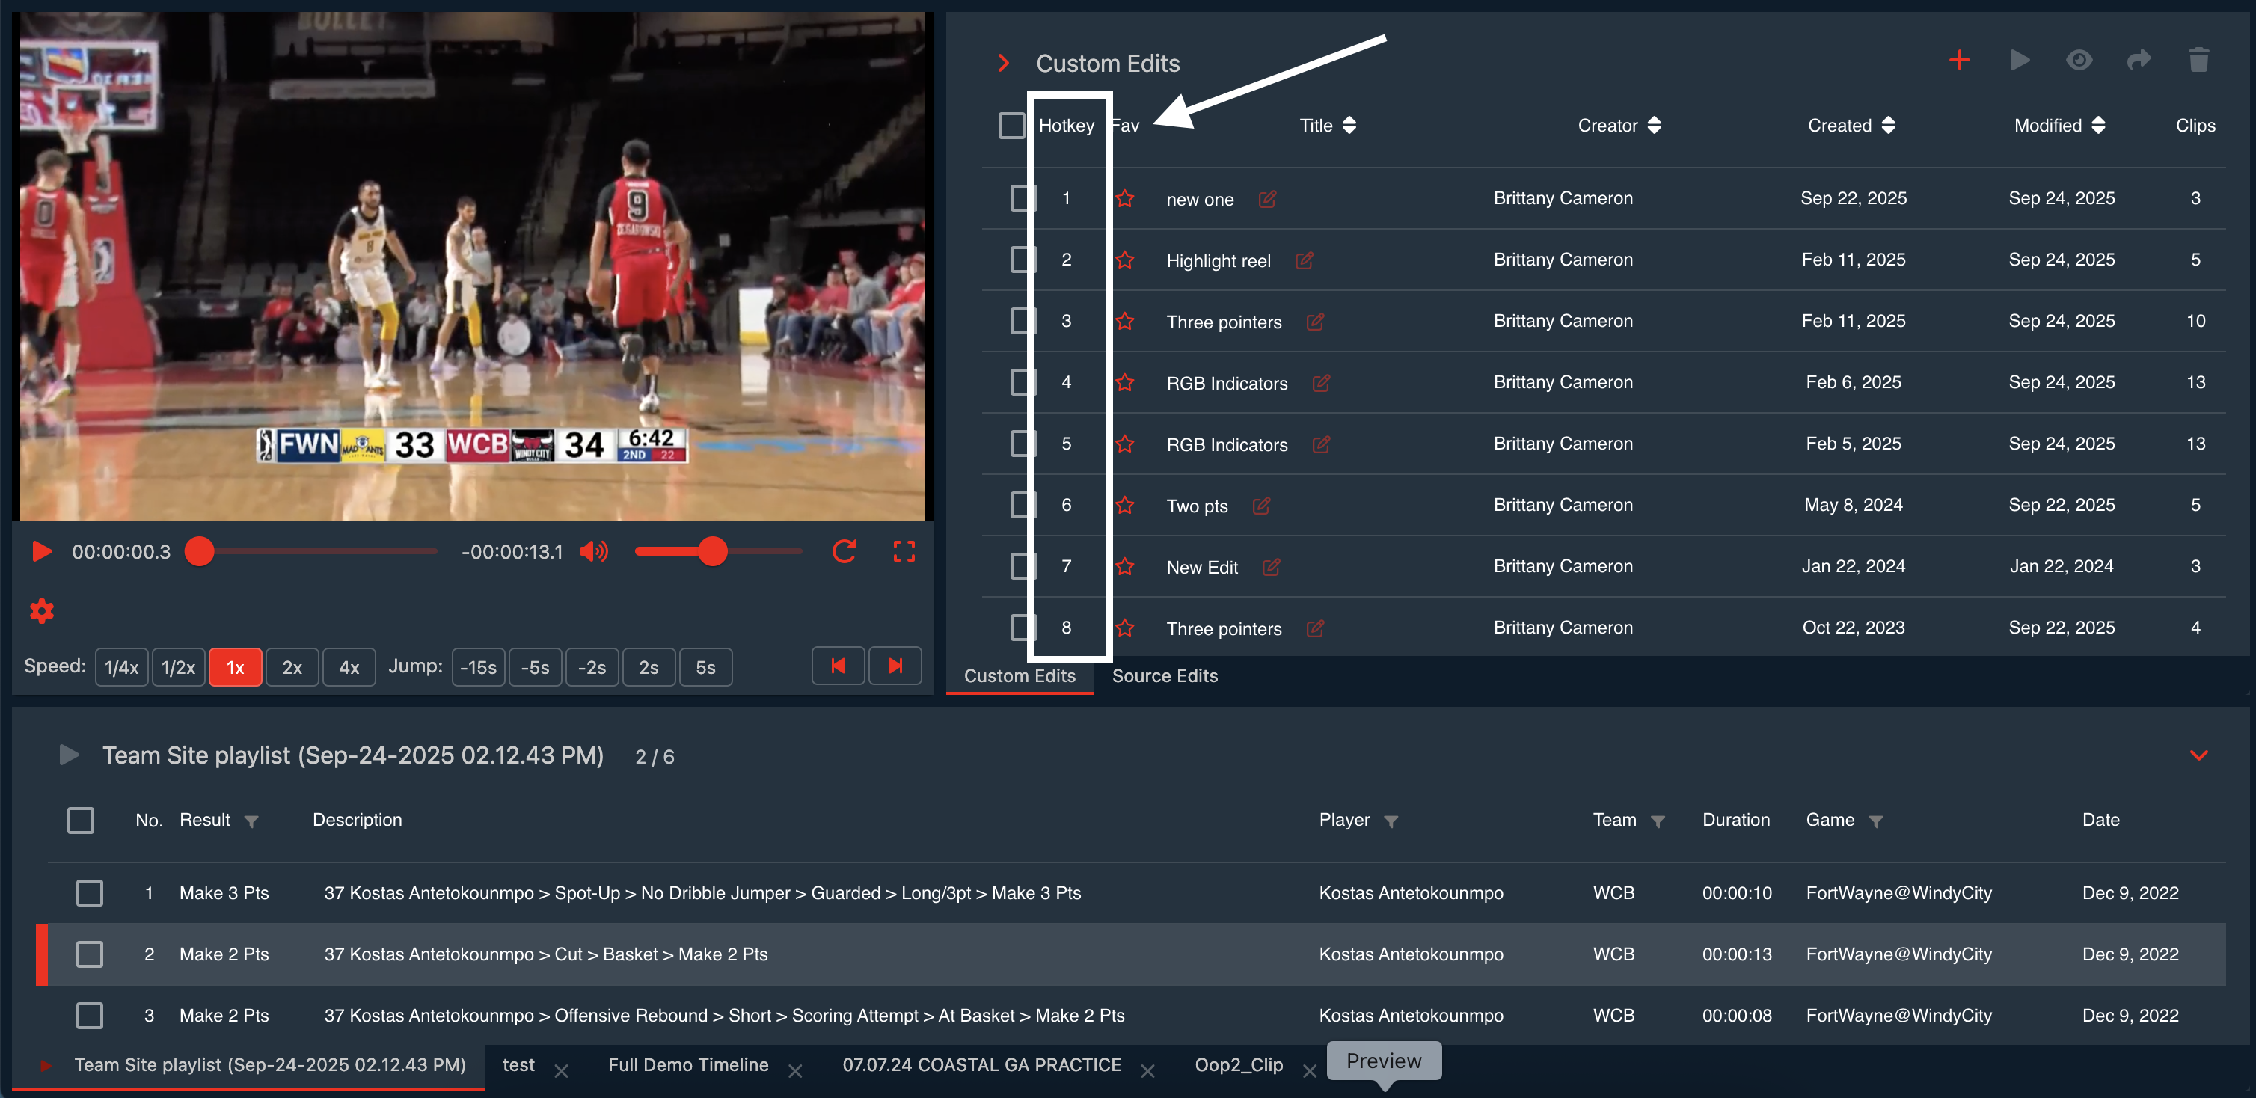Image resolution: width=2256 pixels, height=1098 pixels.
Task: Click the rename pencil beside Highlight reel
Action: (x=1304, y=260)
